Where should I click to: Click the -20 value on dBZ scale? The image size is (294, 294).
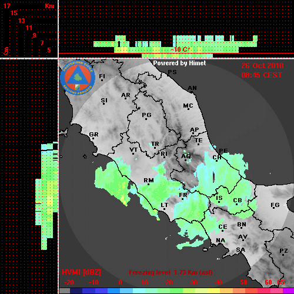pos(69,282)
